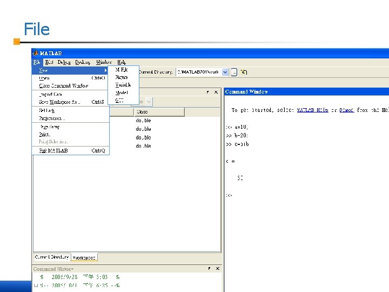Undock the Workspace panel
This screenshot has width=389, height=292.
coord(207,92)
